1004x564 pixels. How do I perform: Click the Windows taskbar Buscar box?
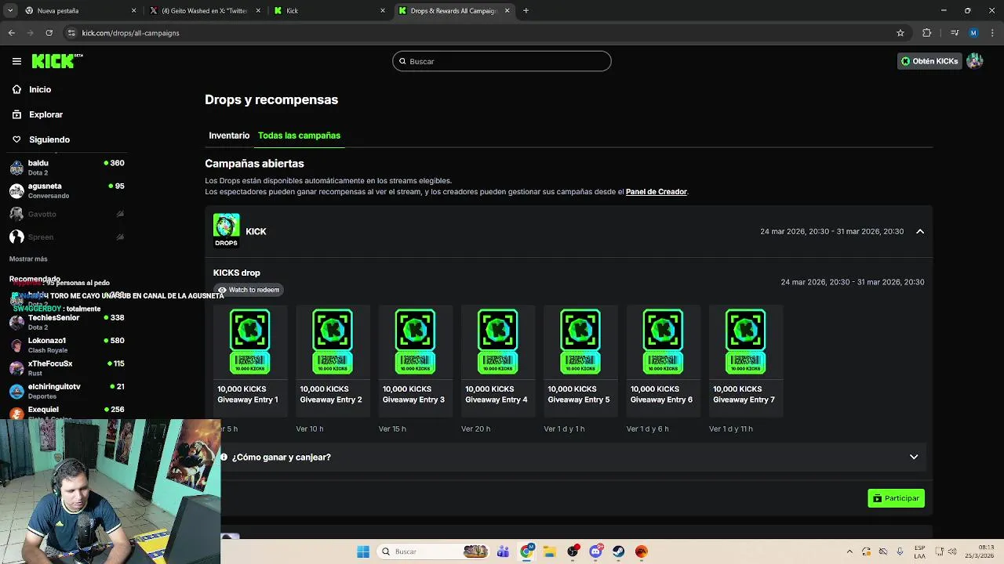point(431,551)
